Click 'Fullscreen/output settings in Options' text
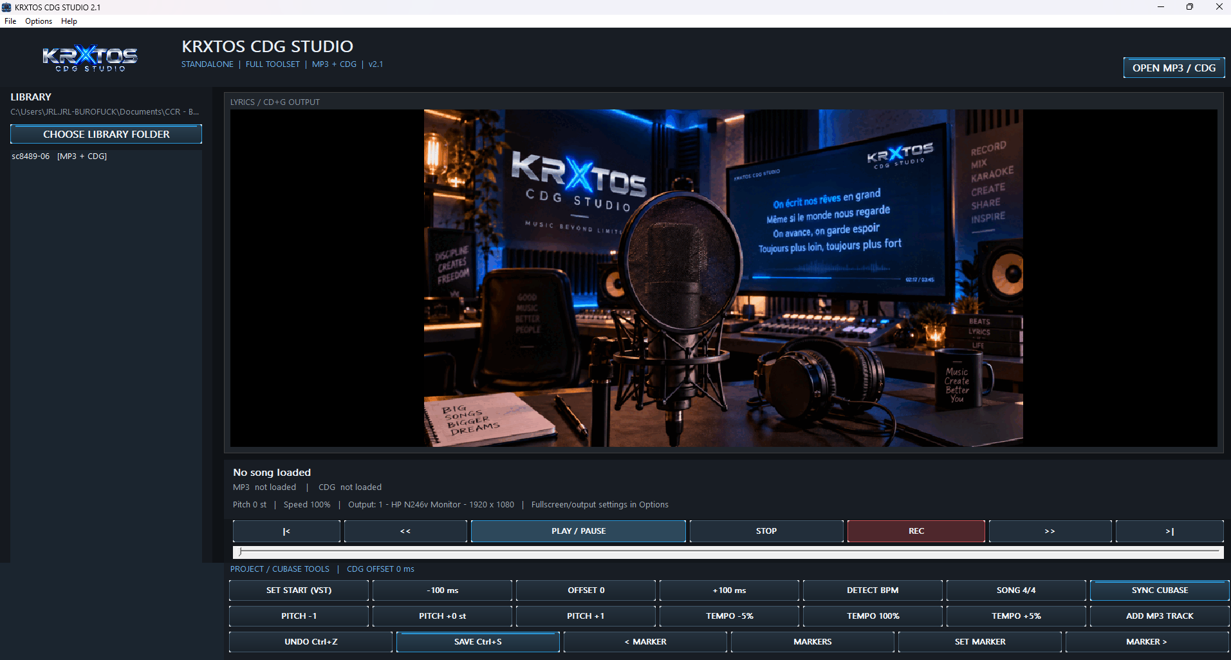Screen dimensions: 1231x660 pos(600,505)
